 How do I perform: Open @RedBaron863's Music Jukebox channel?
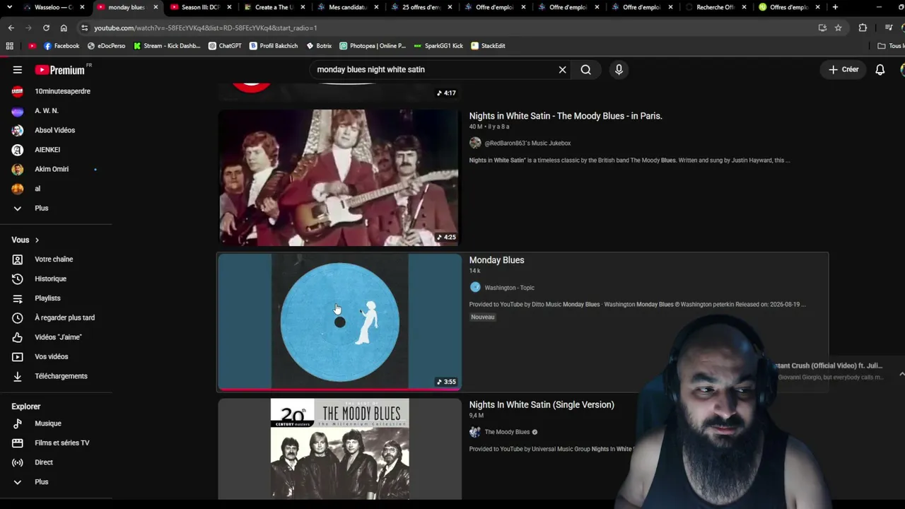[527, 143]
